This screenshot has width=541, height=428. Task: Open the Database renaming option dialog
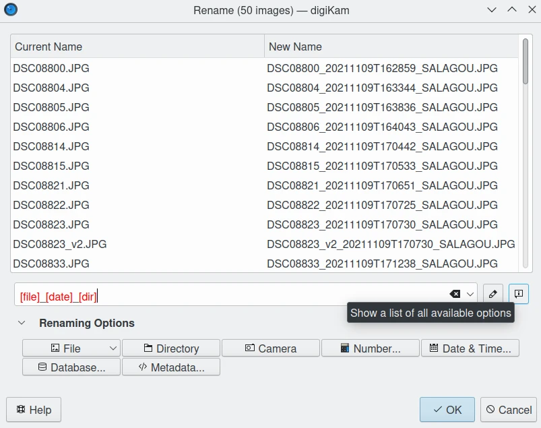(x=71, y=367)
